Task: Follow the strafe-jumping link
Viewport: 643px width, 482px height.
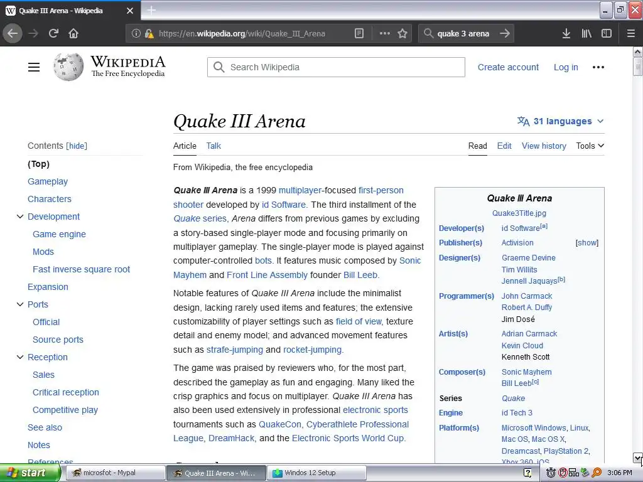Action: [235, 350]
